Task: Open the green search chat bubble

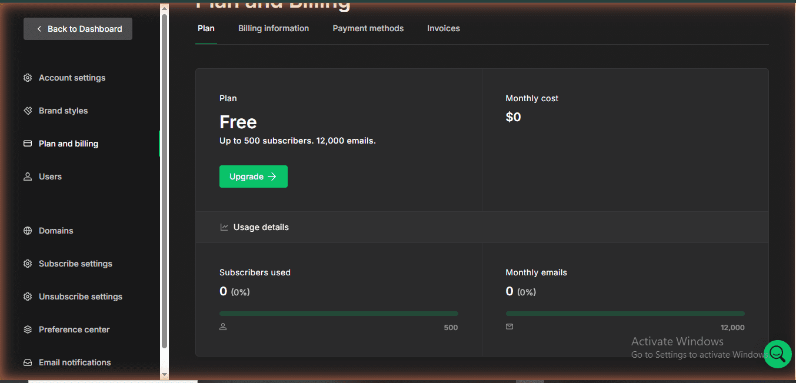Action: coord(777,354)
